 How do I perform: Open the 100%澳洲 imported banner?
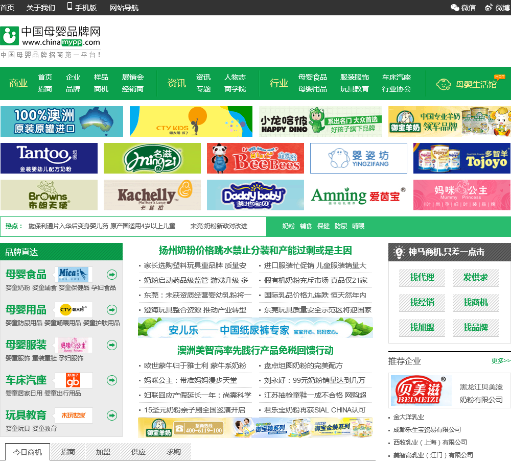[62, 121]
